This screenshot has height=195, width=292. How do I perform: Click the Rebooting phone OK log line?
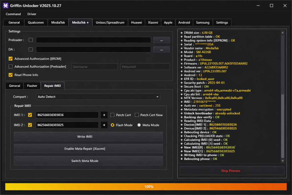pyautogui.click(x=199, y=159)
